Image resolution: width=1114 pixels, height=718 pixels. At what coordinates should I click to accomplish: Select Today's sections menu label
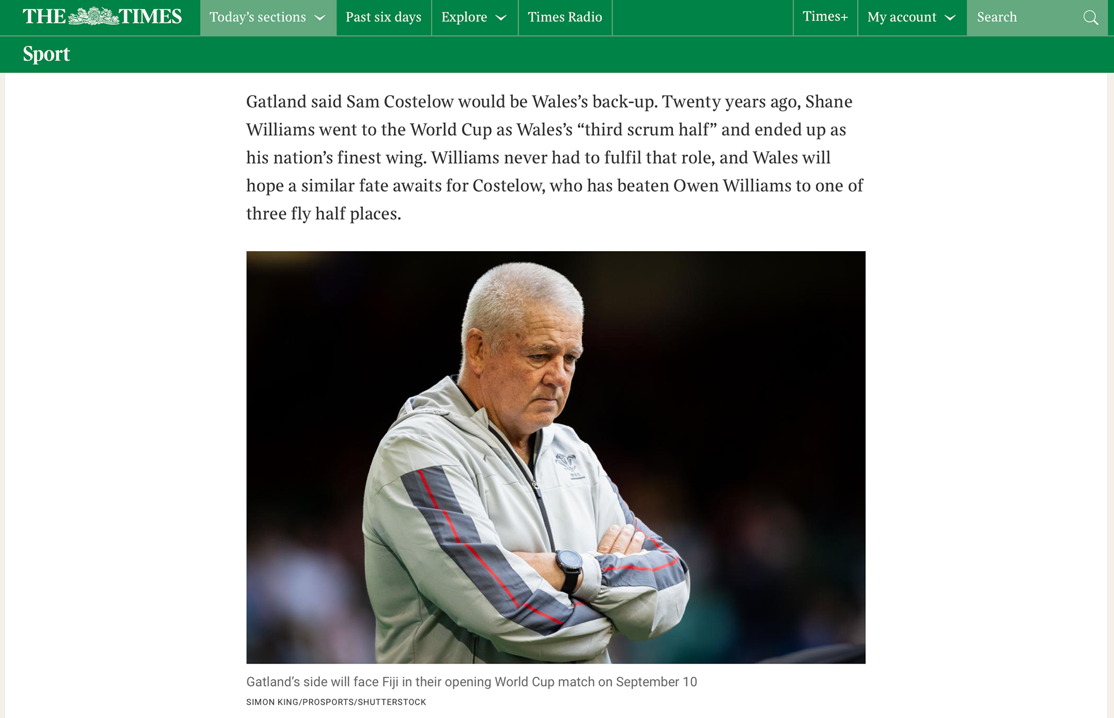(258, 17)
